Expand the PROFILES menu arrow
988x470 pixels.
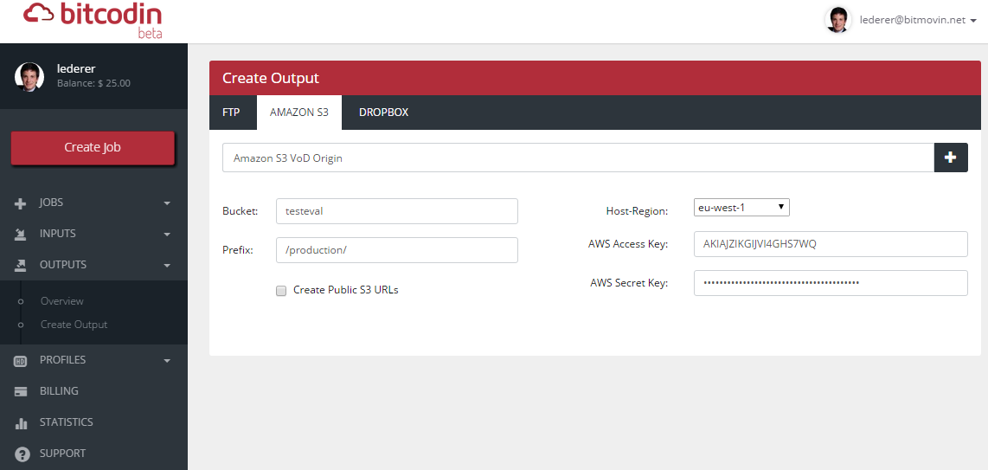[167, 360]
